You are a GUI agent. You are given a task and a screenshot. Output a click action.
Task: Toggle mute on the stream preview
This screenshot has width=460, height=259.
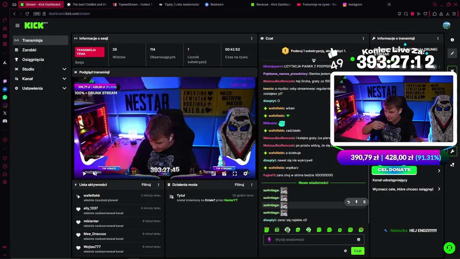95,173
